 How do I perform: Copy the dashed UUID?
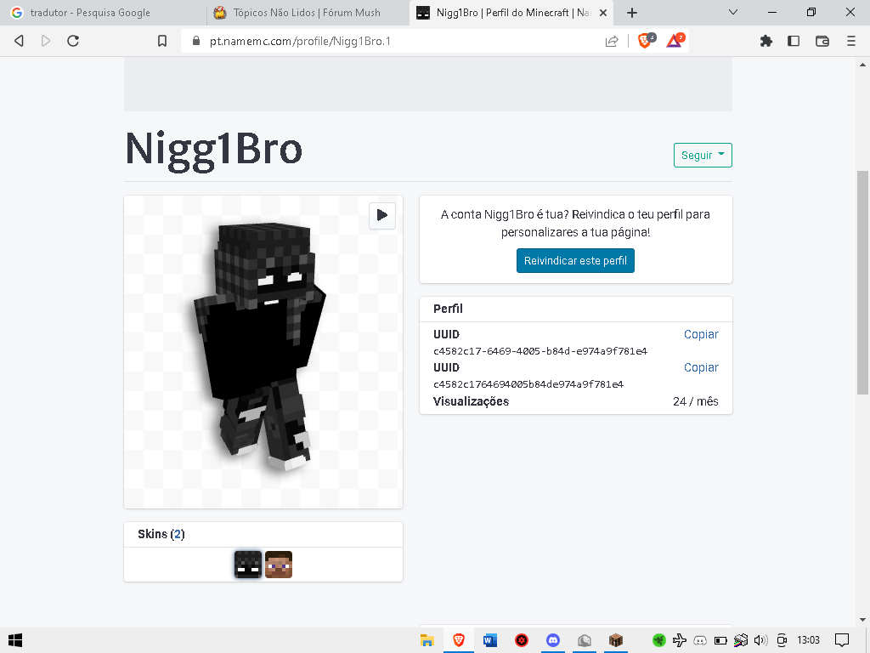[x=701, y=334]
